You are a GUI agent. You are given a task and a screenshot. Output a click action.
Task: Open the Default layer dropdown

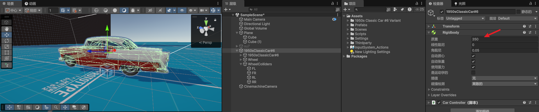517,18
